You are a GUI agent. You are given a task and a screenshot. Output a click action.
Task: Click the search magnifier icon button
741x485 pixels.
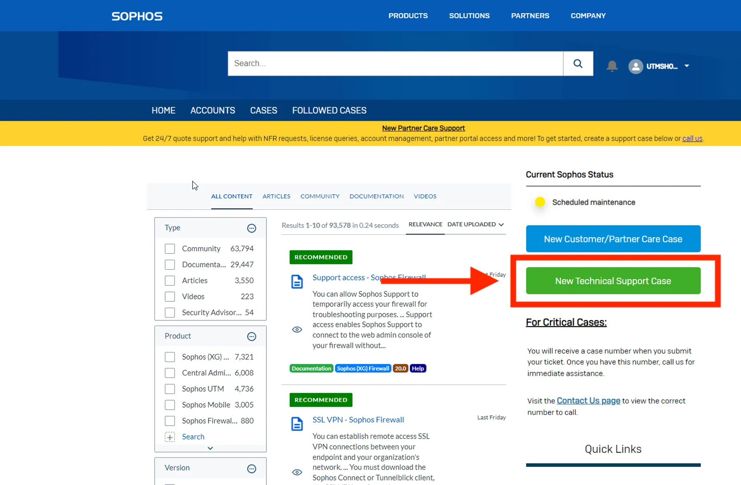578,63
